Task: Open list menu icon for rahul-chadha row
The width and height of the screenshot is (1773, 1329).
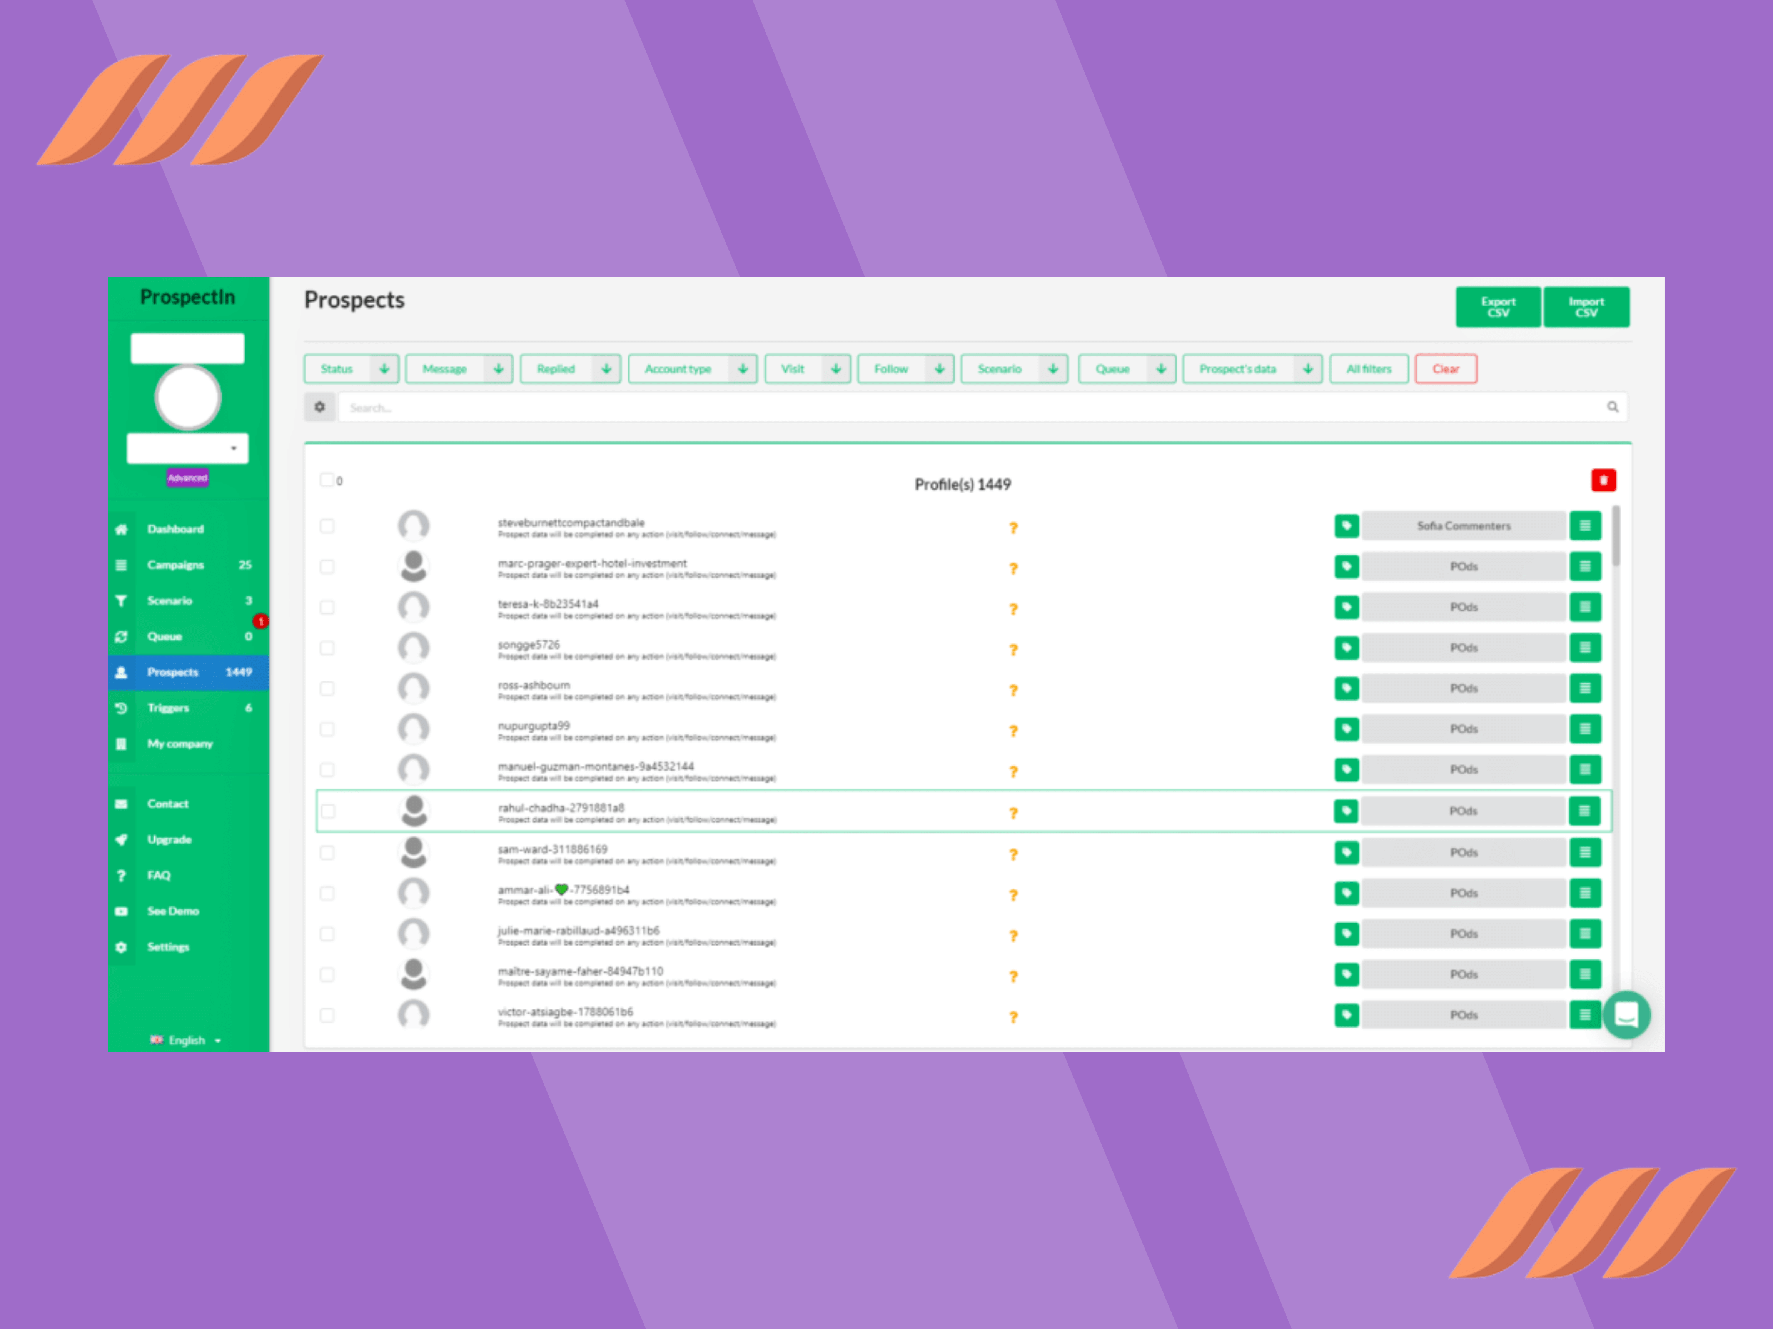Action: (x=1584, y=811)
